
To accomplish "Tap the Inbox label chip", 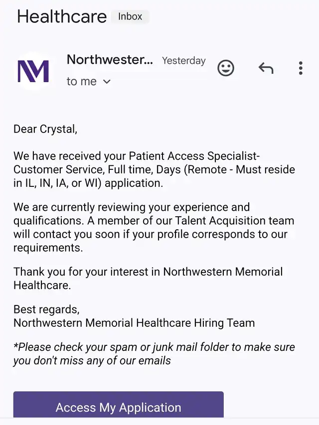I will tap(130, 16).
